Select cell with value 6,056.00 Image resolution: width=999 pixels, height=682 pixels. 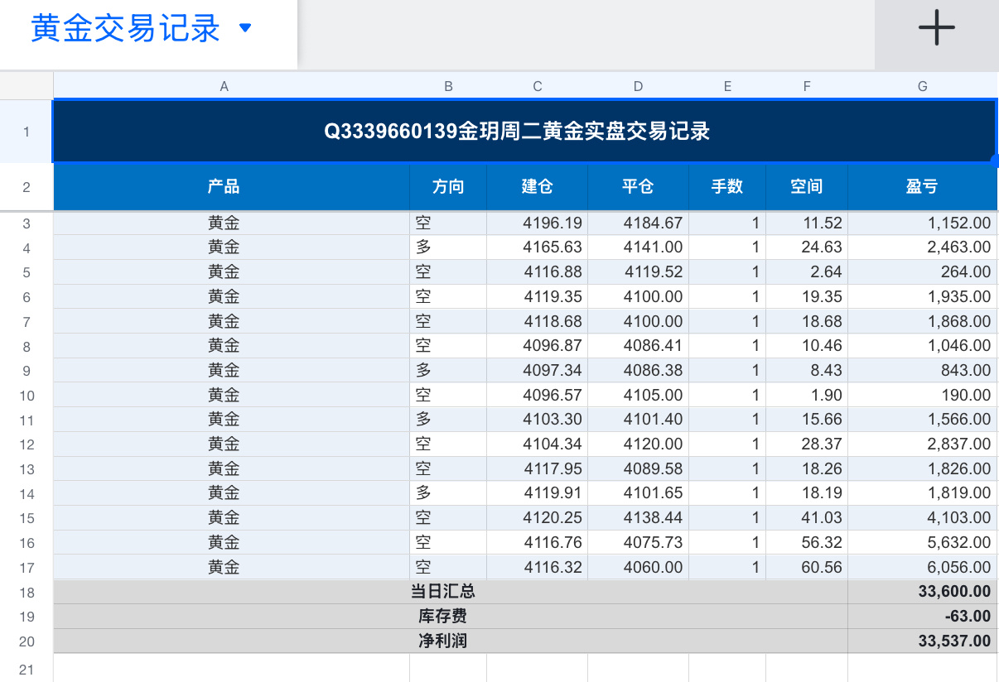tap(923, 567)
